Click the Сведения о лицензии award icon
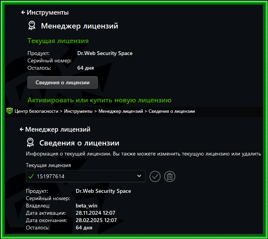The image size is (268, 239). (x=31, y=142)
